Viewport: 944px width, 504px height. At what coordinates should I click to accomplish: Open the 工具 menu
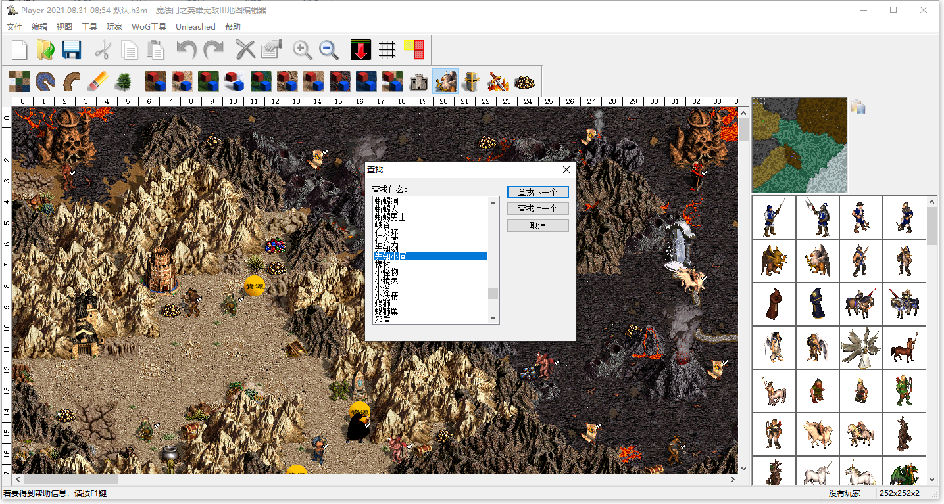pos(89,27)
